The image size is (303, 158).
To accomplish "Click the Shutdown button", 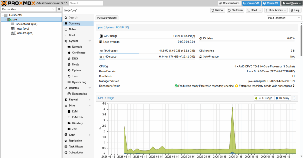I will [x=235, y=10].
